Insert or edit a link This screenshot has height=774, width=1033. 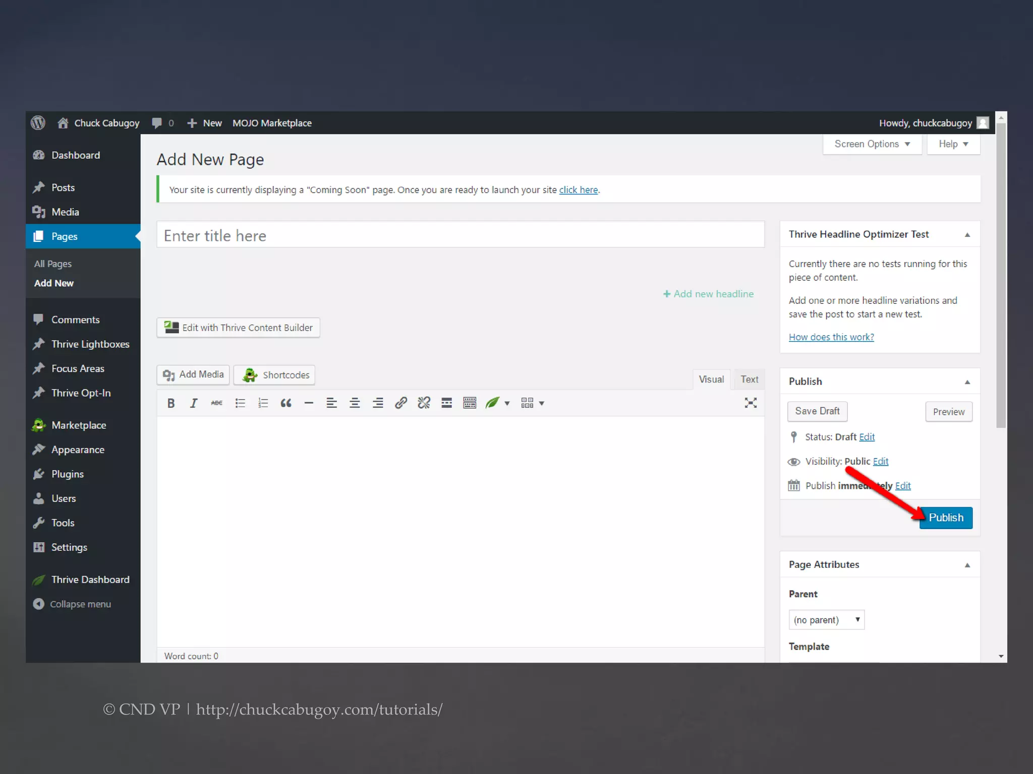[401, 403]
